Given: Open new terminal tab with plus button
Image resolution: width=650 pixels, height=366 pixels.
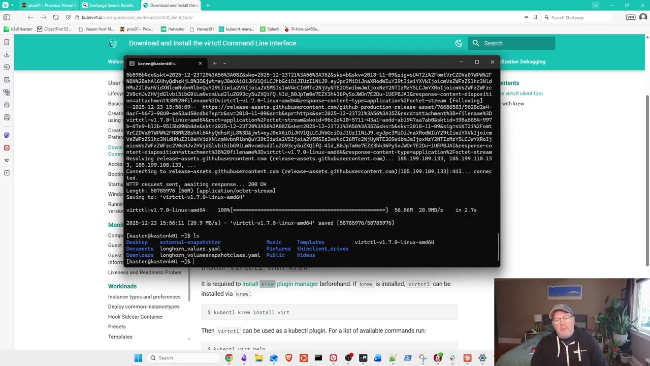Looking at the screenshot, I should (214, 64).
